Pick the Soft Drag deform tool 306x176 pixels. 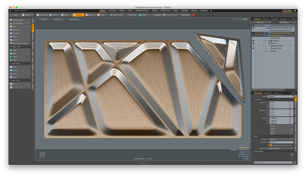16,33
